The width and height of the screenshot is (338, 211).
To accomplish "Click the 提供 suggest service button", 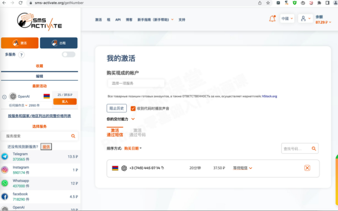I will [46, 147].
